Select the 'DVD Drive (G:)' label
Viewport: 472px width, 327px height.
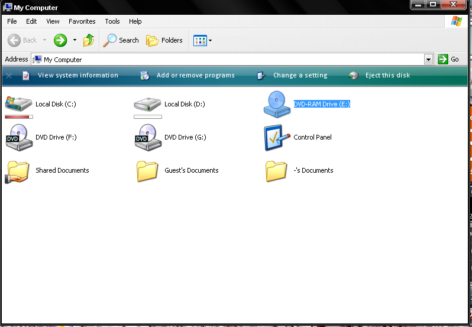[x=185, y=137]
